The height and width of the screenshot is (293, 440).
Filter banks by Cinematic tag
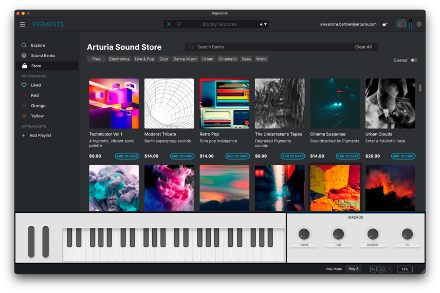coord(228,59)
